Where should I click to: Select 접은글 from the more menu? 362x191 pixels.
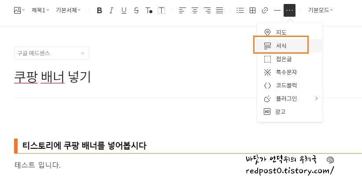289,59
